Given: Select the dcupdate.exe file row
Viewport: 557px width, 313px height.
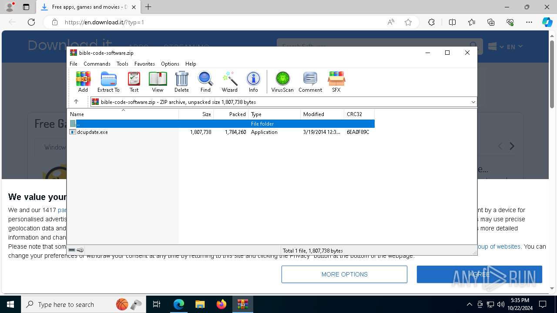Looking at the screenshot, I should click(x=221, y=132).
